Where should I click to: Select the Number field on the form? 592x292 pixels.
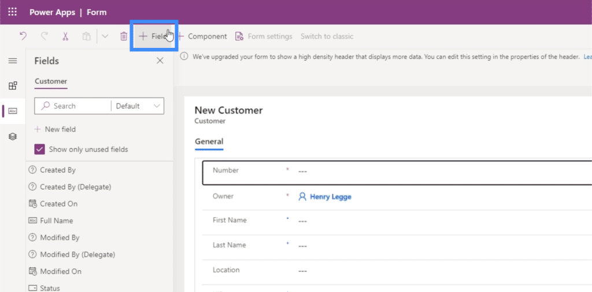click(397, 173)
